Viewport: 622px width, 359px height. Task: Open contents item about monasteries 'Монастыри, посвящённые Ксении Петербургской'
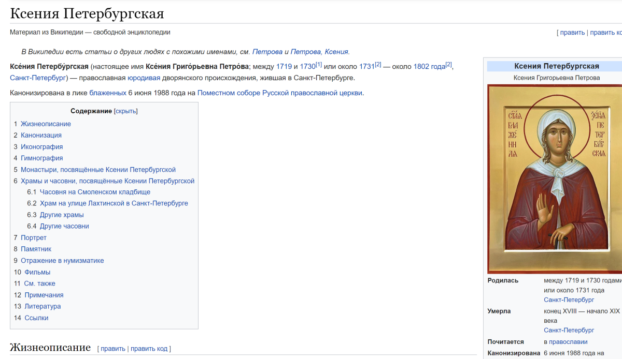[x=98, y=170]
